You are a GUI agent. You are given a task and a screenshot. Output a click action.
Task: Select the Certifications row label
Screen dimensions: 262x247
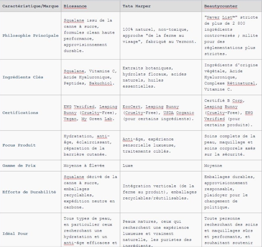coord(20,113)
